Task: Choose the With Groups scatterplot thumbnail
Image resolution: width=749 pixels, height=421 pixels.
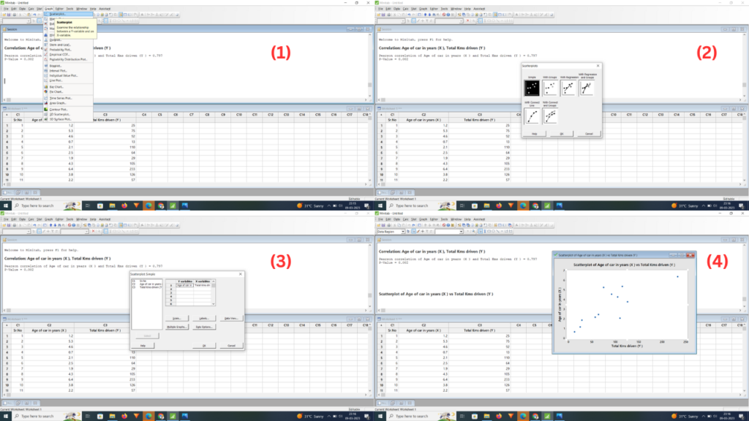Action: pyautogui.click(x=549, y=88)
